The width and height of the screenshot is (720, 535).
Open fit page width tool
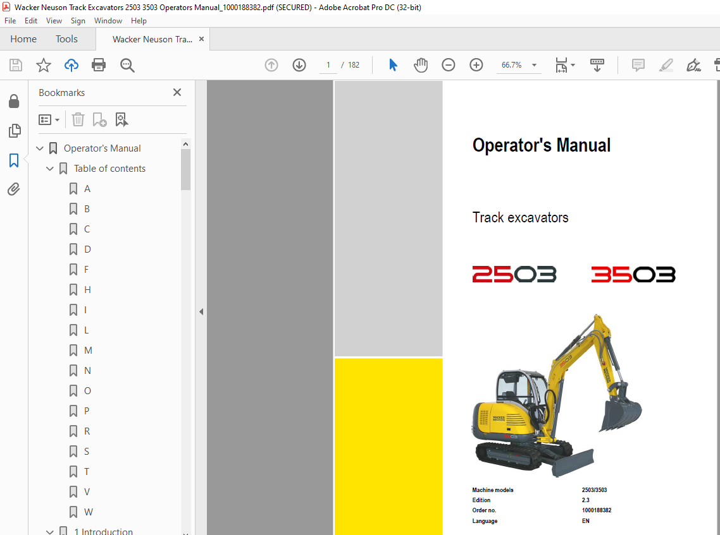[561, 65]
